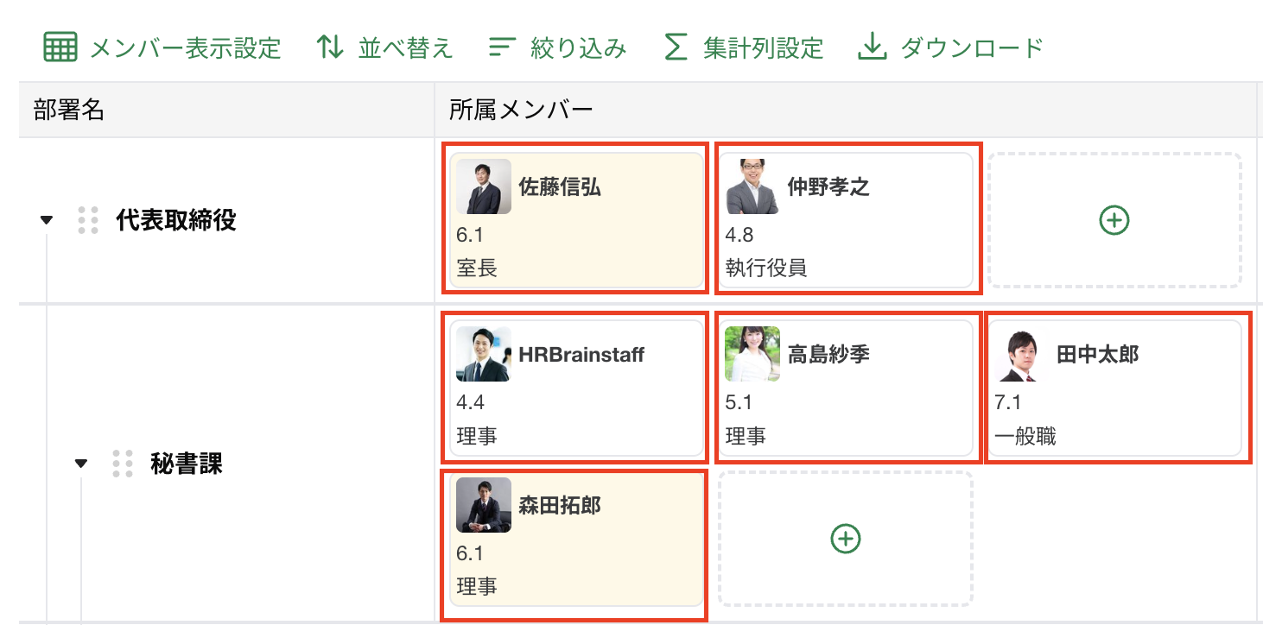Open 田中太郎 member card

tap(1117, 388)
